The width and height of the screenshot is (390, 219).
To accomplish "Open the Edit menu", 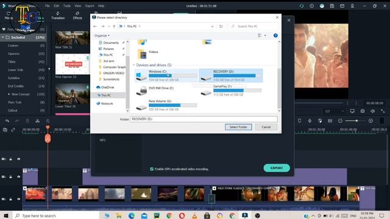I will [x=57, y=5].
